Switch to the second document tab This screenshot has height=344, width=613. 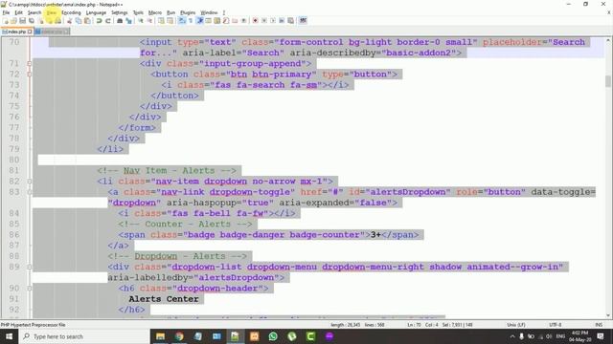click(x=52, y=32)
